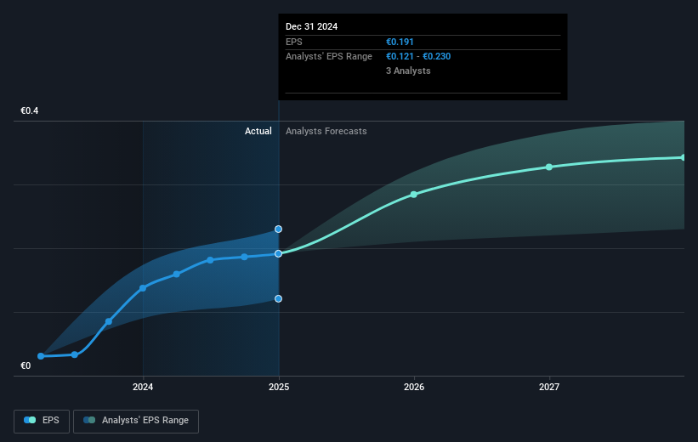Select the EPS data point at 2024
The image size is (698, 442).
tap(143, 288)
